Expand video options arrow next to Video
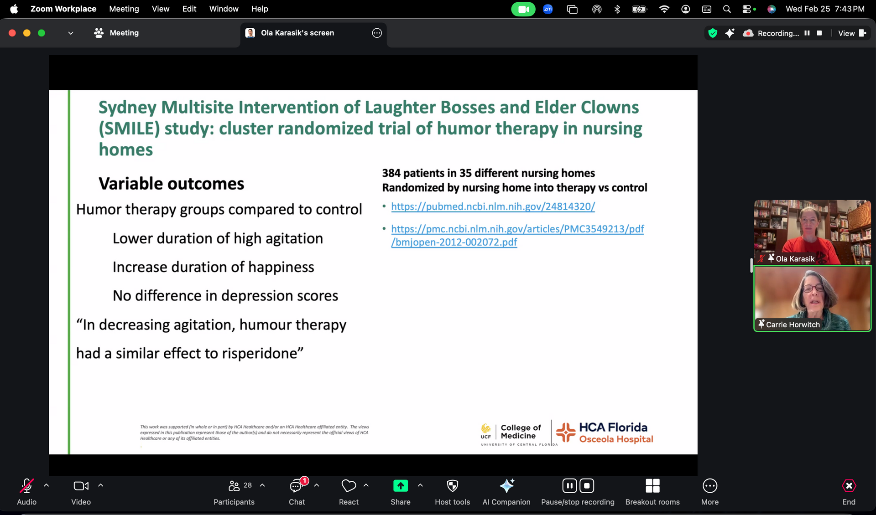 (x=101, y=485)
